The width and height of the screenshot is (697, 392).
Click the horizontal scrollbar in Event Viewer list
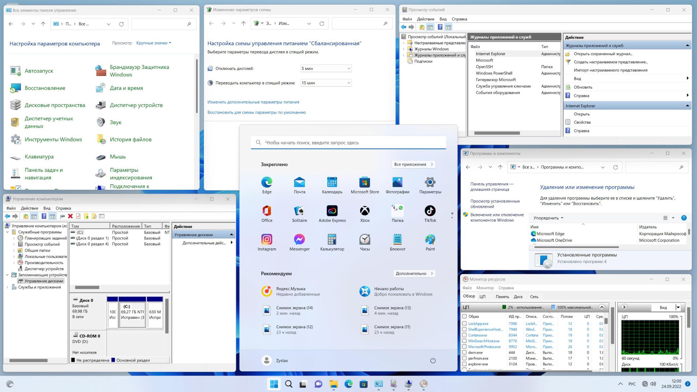[497, 133]
